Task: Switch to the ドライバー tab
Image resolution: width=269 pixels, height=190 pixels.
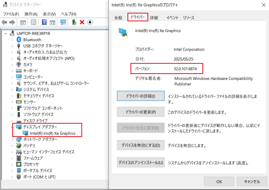Action: (x=138, y=17)
